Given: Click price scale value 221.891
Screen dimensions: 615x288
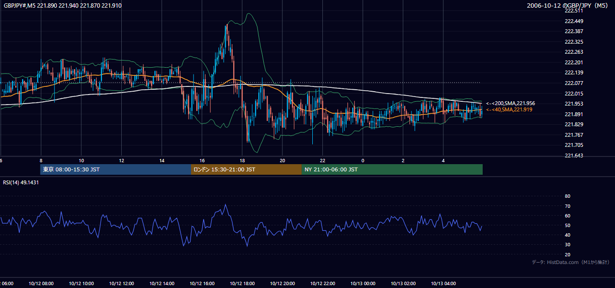Looking at the screenshot, I should (574, 114).
